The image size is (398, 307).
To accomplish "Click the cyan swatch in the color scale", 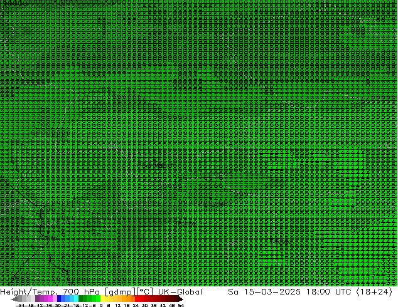I will pos(74,299).
